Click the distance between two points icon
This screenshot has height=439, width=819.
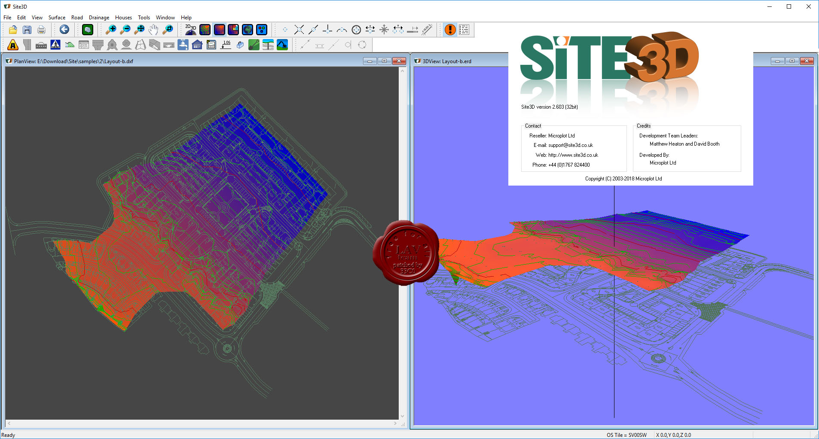(398, 30)
